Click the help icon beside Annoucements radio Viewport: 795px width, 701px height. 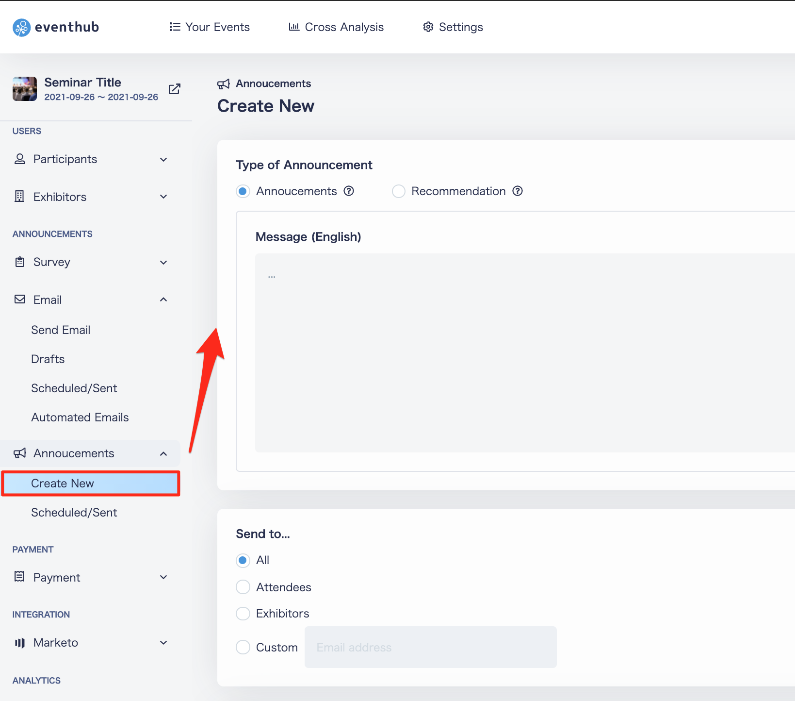(349, 191)
